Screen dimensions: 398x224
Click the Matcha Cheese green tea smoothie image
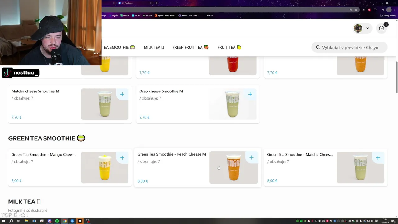click(360, 168)
